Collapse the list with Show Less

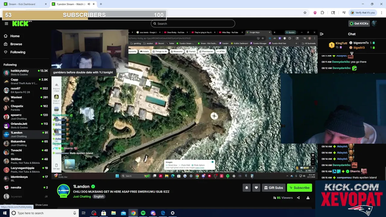[x=41, y=205]
